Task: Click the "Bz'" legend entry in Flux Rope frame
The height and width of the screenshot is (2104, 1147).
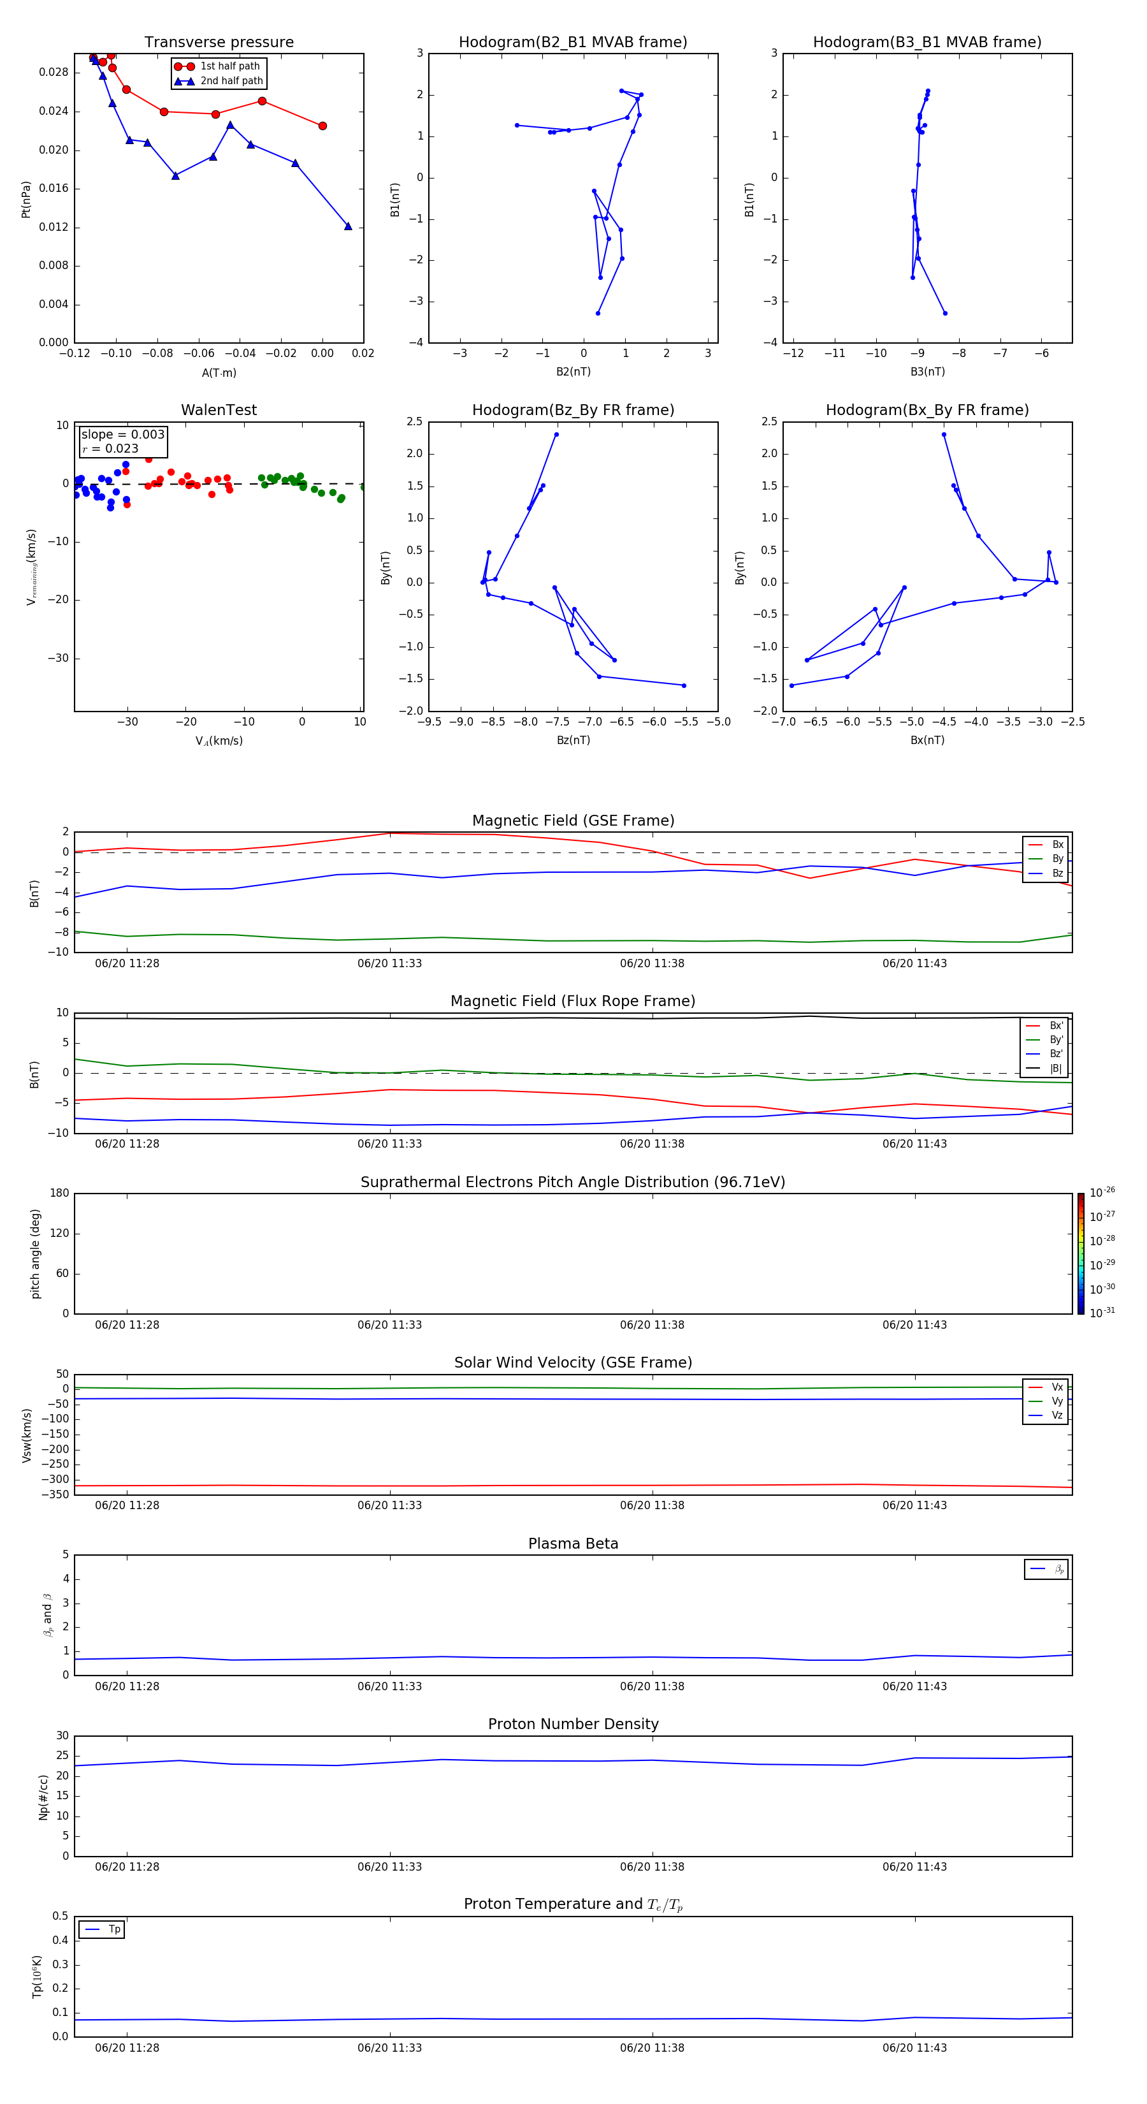Action: [x=1045, y=1054]
